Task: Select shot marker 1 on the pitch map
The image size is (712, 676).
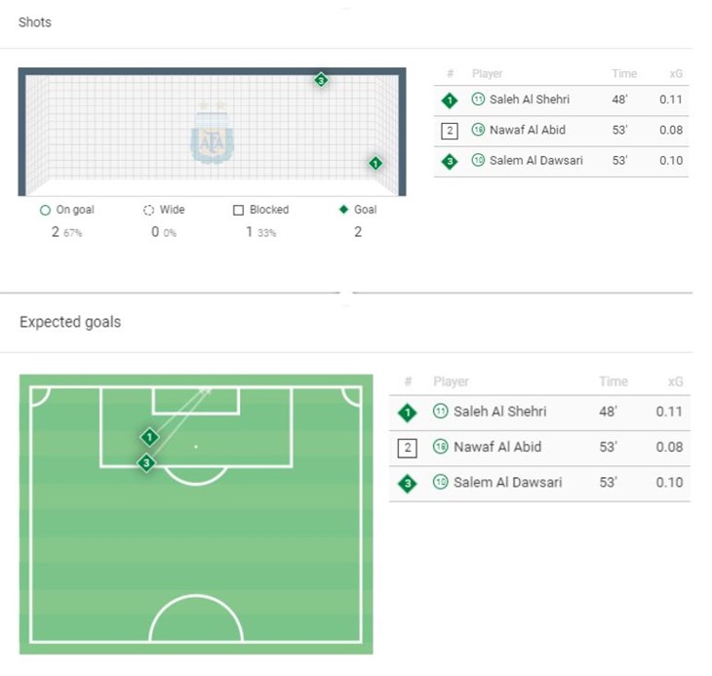Action: [148, 437]
